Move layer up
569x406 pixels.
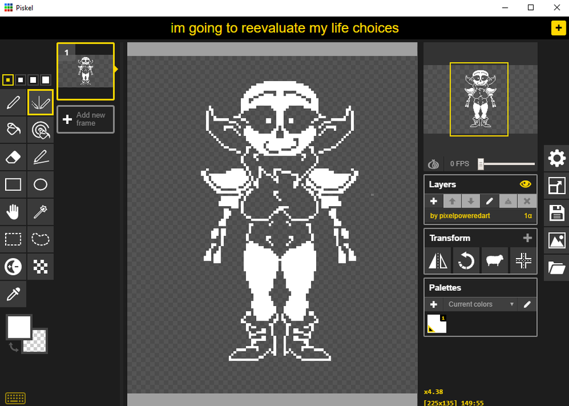pyautogui.click(x=452, y=201)
